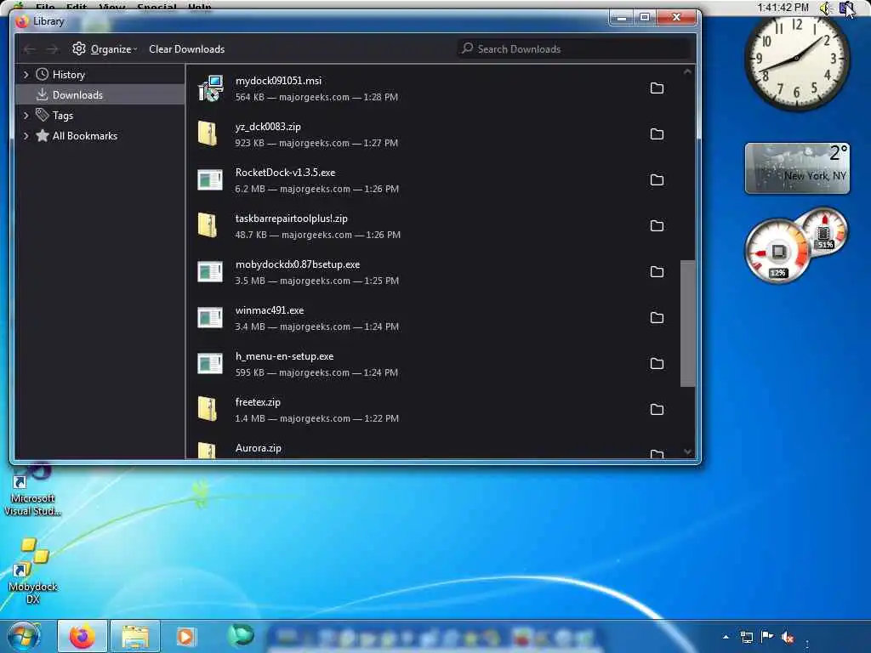Show RocketDock-v1.3.5.exe in its folder
This screenshot has width=871, height=653.
[x=657, y=180]
